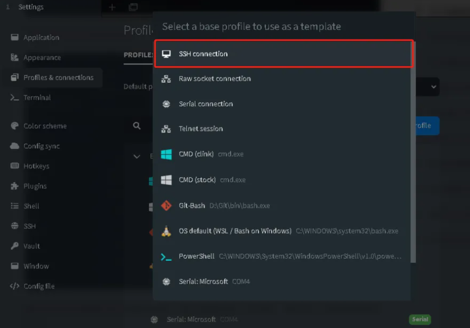Click the Hotkeys keyboard icon
470x328 pixels.
click(x=14, y=166)
